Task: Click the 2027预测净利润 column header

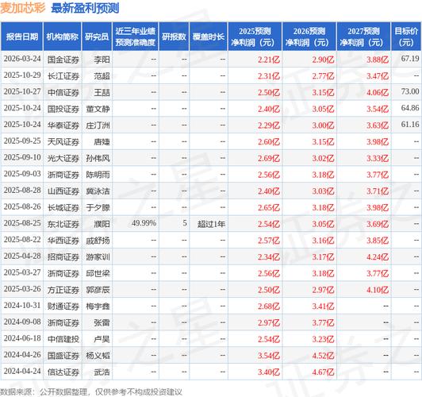Action: [363, 37]
